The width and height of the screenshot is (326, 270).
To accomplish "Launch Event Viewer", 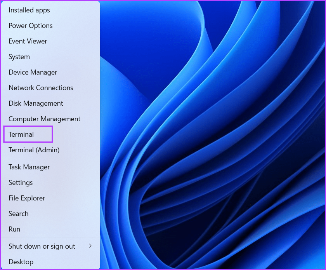I will click(x=28, y=41).
